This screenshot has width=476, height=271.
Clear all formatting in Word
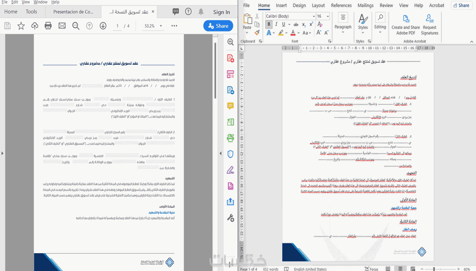pyautogui.click(x=320, y=25)
